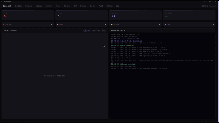Screen dimensions: 219x123
Task: Click the 'Waiting for backend connection' log line
Action: (126, 39)
